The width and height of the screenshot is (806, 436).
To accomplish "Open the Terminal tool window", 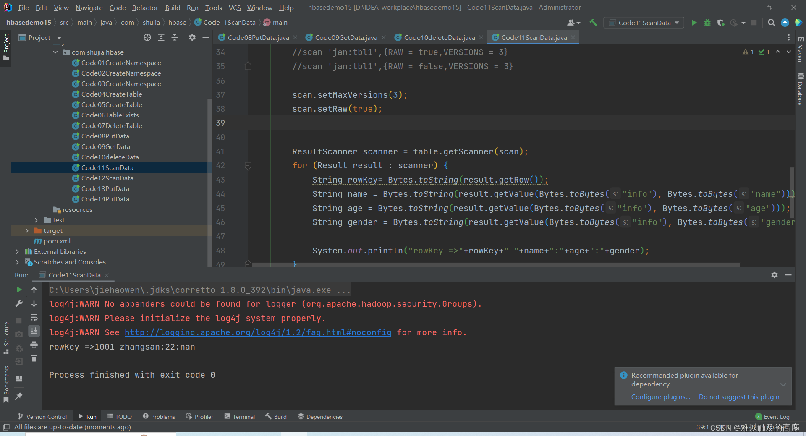I will [x=240, y=417].
